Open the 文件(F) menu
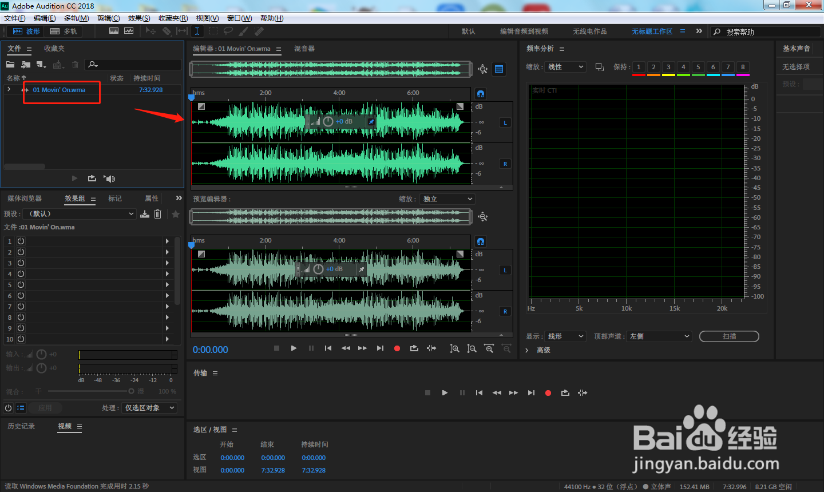824x492 pixels. (x=15, y=18)
